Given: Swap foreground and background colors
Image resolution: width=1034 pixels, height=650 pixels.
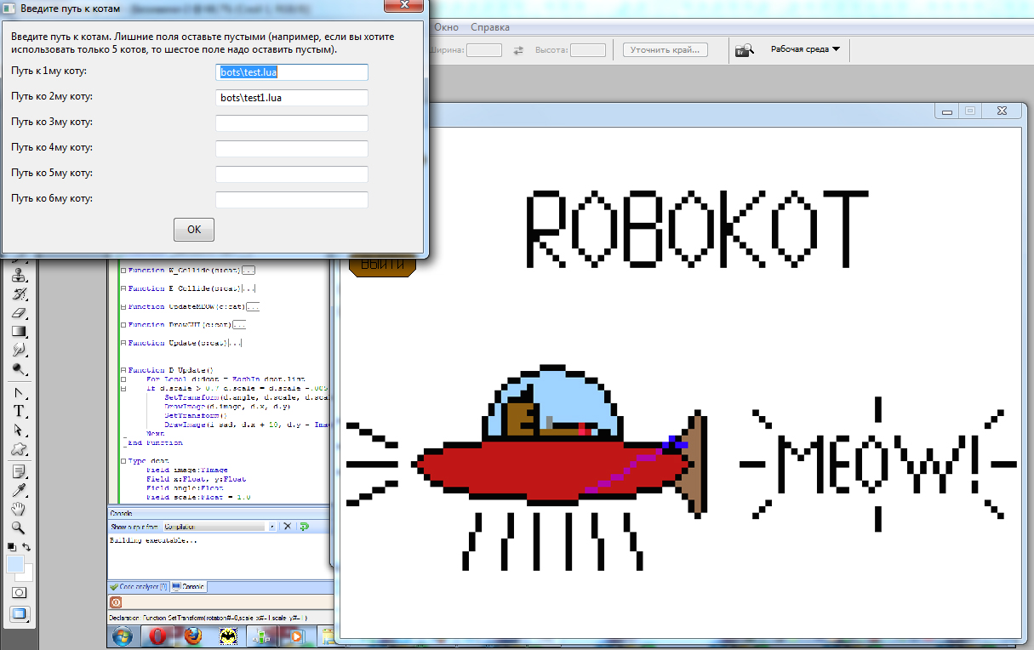Looking at the screenshot, I should tap(27, 546).
